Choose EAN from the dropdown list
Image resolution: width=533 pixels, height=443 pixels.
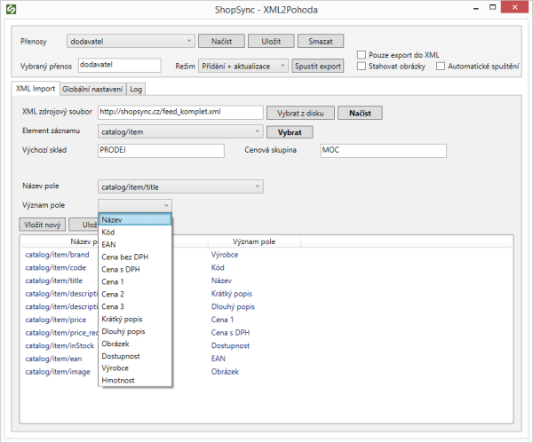click(108, 244)
